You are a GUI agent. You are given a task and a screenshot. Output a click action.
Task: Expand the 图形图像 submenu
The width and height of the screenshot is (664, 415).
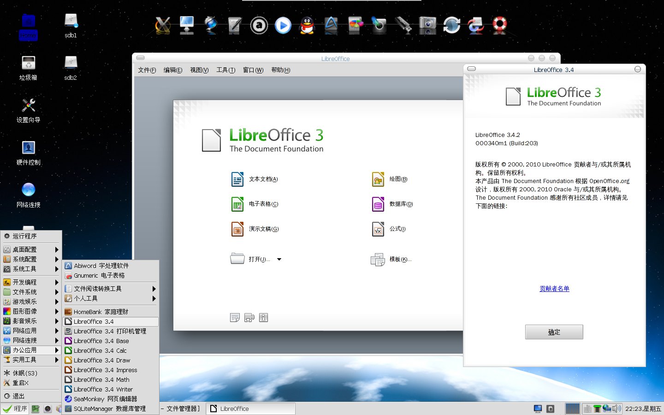coord(31,311)
